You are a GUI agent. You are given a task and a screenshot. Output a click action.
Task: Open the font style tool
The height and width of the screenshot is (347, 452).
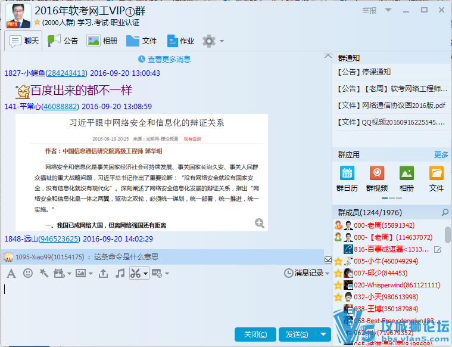tap(11, 273)
